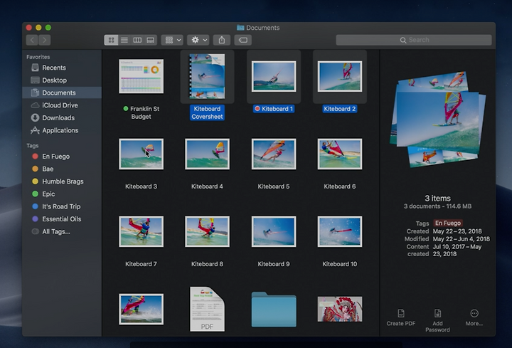Switch to list view
Viewport: 512px width, 348px height.
(x=124, y=40)
